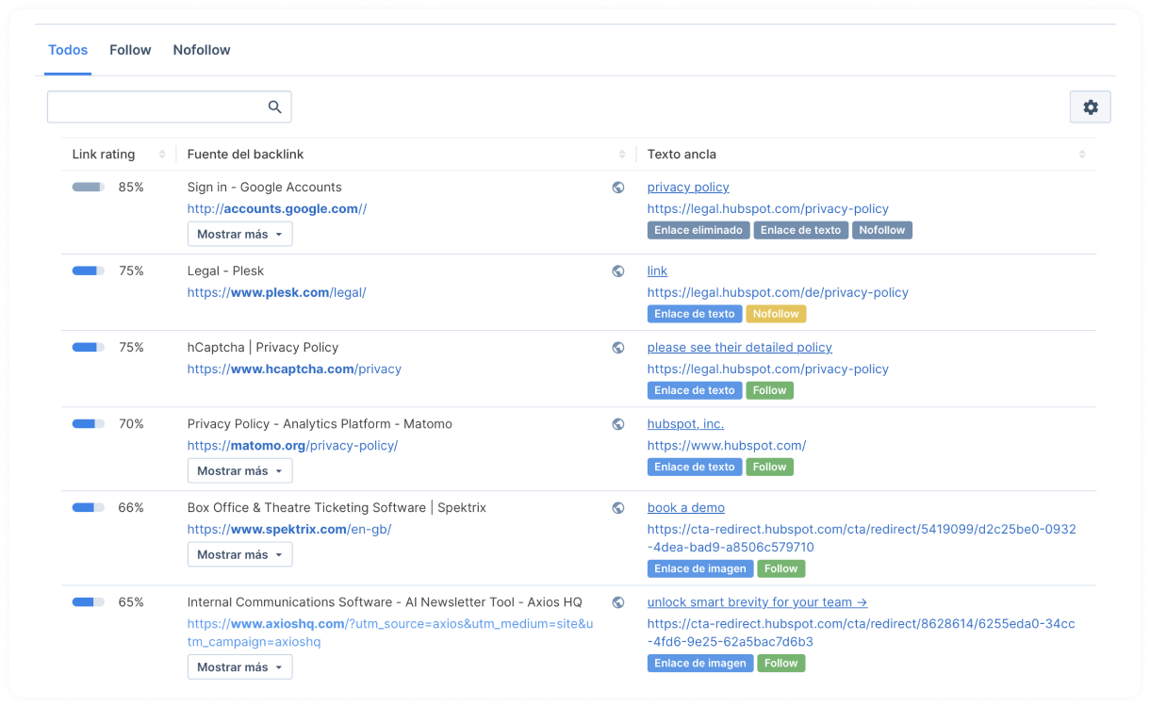Select the 'hCaptcha | Privacy Policy' title
1150x707 pixels.
263,348
